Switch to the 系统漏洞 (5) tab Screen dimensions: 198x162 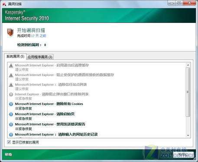[x=15, y=57]
